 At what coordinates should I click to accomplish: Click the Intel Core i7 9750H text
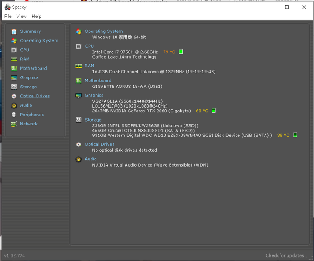pos(125,52)
